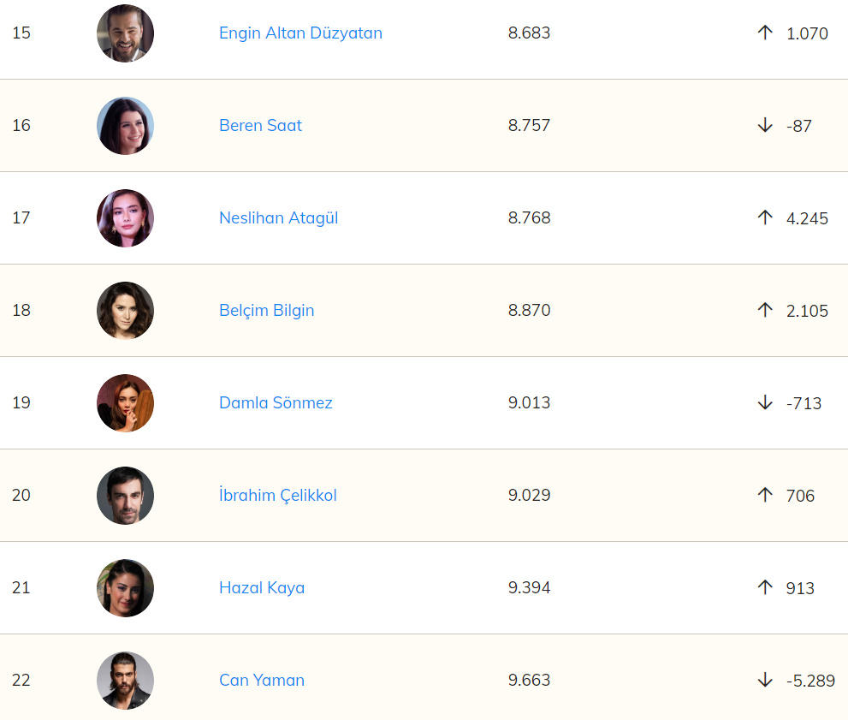Click the Hazal Kaya link

(x=261, y=588)
